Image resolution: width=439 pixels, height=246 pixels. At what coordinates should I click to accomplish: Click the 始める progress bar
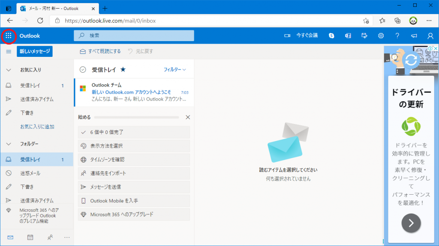coord(137,117)
